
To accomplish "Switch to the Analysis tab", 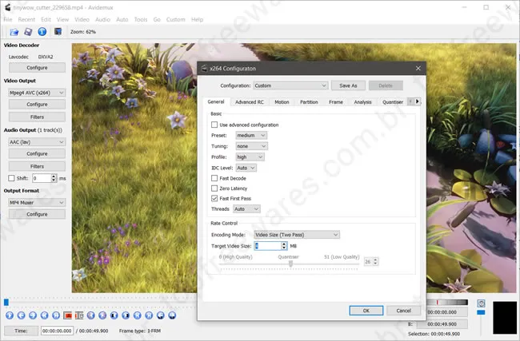I will click(362, 102).
